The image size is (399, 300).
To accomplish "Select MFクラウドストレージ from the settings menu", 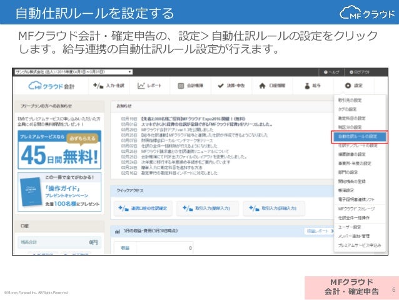I will [x=356, y=209].
